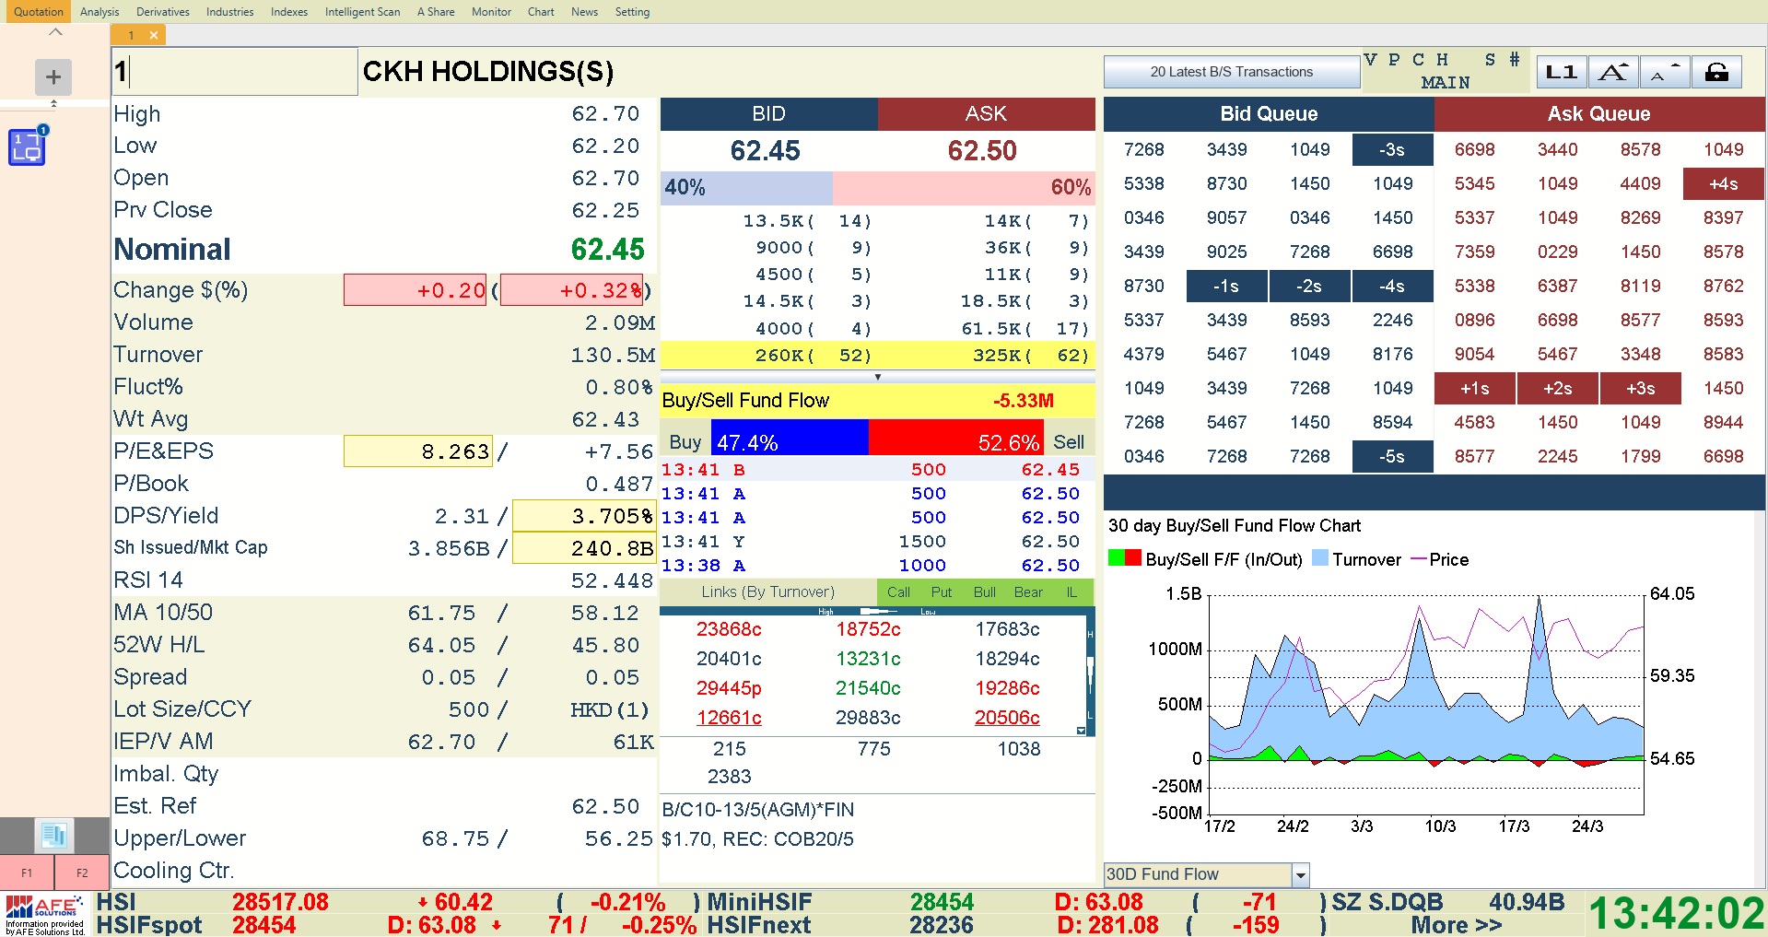1768x937 pixels.
Task: Open the blue layout monitor icon with badge
Action: coord(28,146)
